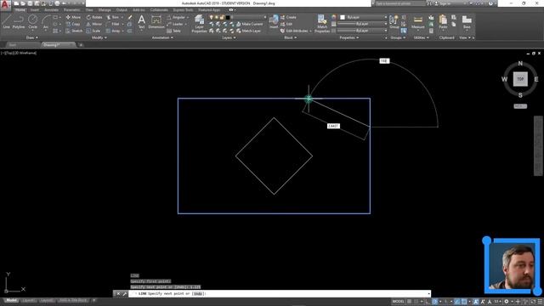The width and height of the screenshot is (544, 306).
Task: Select the Polyline tool
Action: [x=19, y=22]
